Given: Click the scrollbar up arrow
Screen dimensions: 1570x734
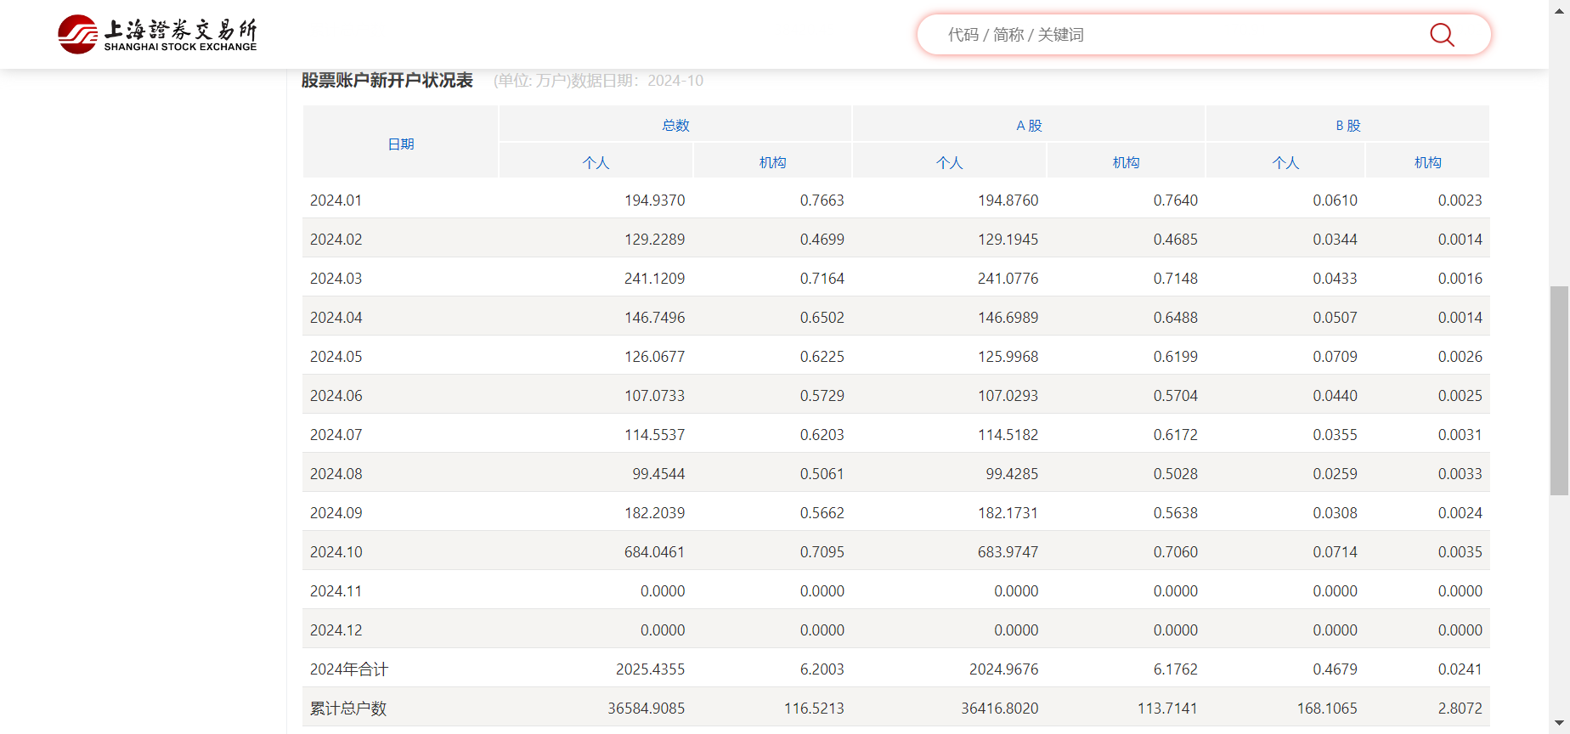Looking at the screenshot, I should pos(1559,8).
